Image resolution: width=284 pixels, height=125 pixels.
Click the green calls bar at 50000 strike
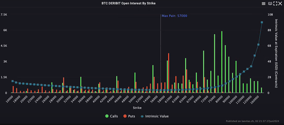pos(135,83)
